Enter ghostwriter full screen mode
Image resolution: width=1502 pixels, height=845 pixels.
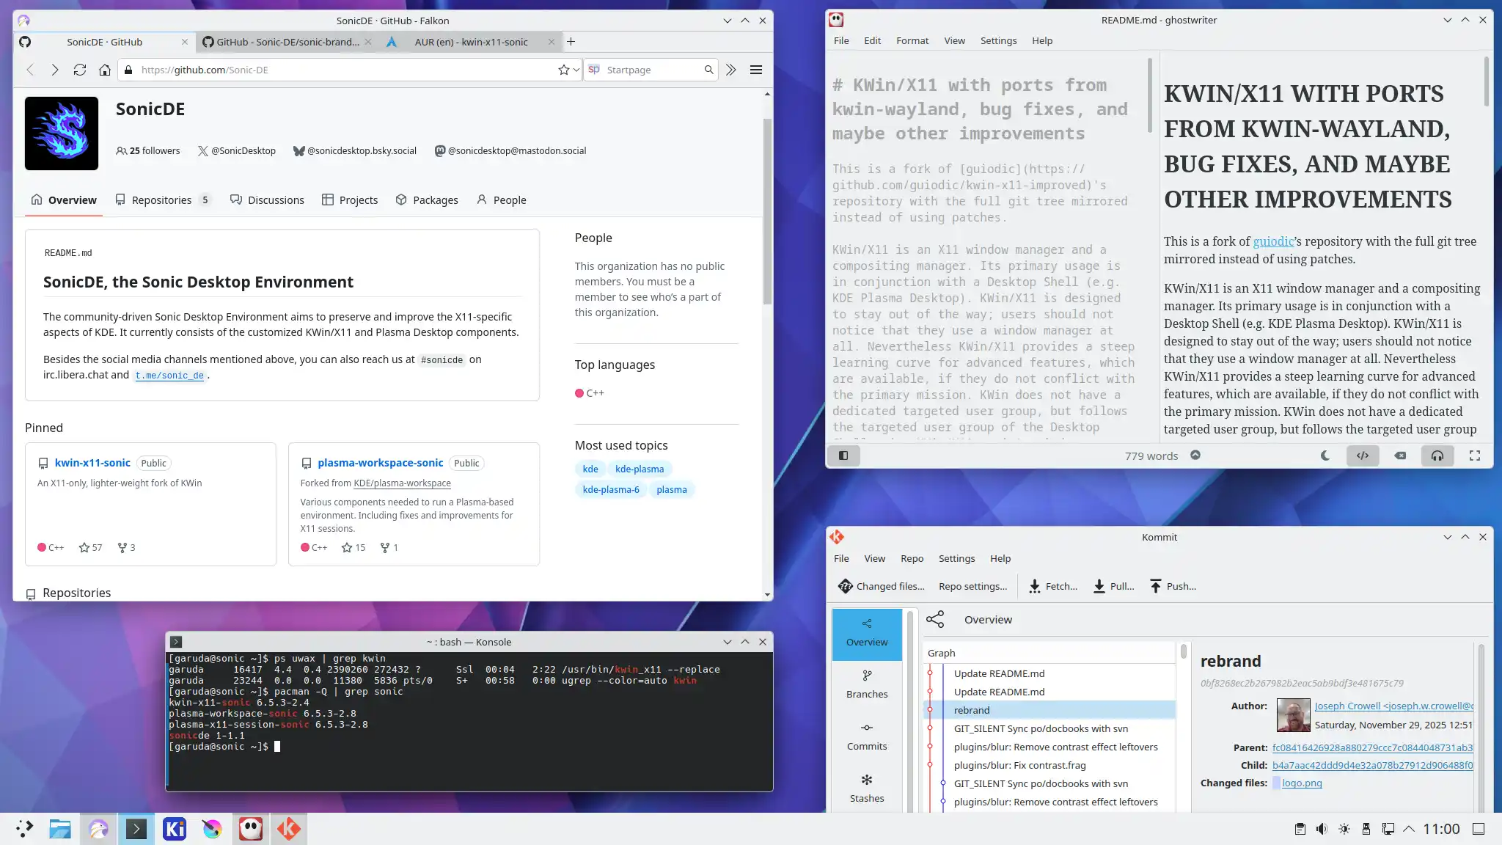1474,456
